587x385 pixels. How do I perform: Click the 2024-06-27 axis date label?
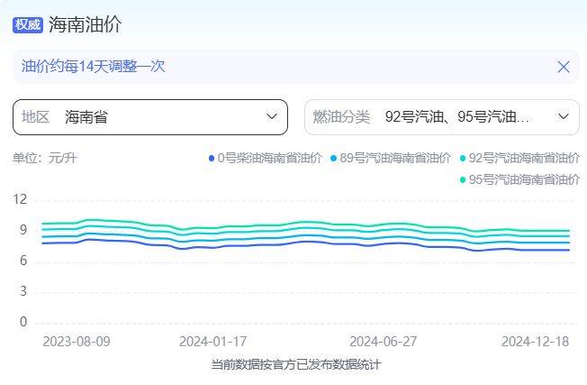point(383,342)
